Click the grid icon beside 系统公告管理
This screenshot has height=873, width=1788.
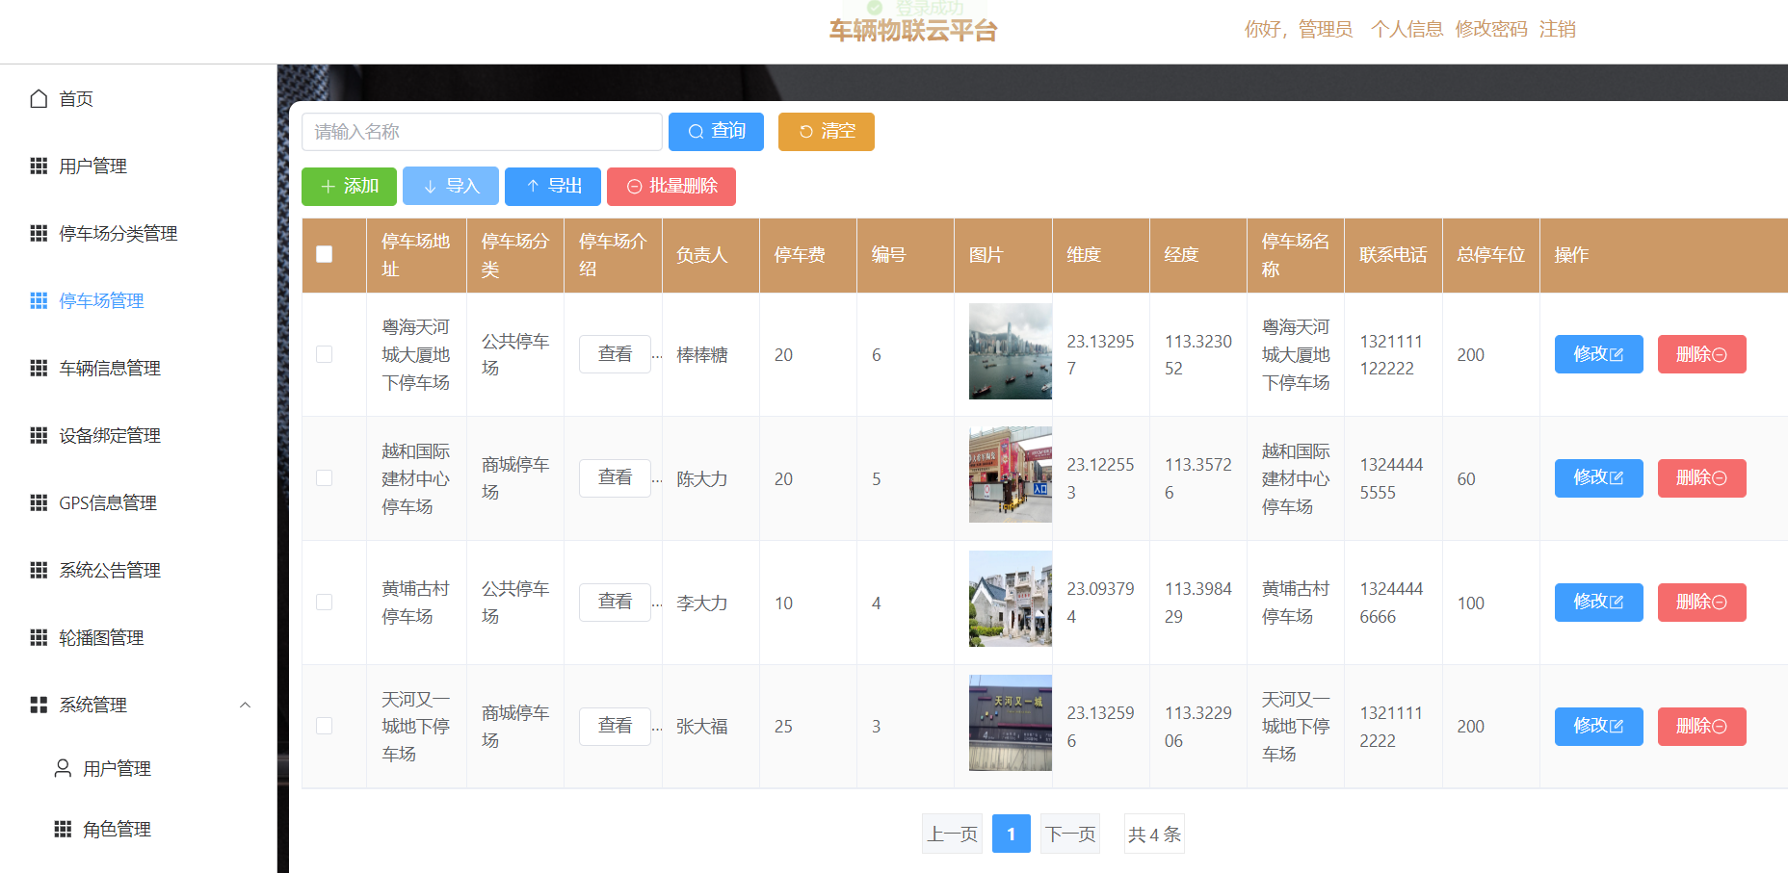(x=39, y=570)
